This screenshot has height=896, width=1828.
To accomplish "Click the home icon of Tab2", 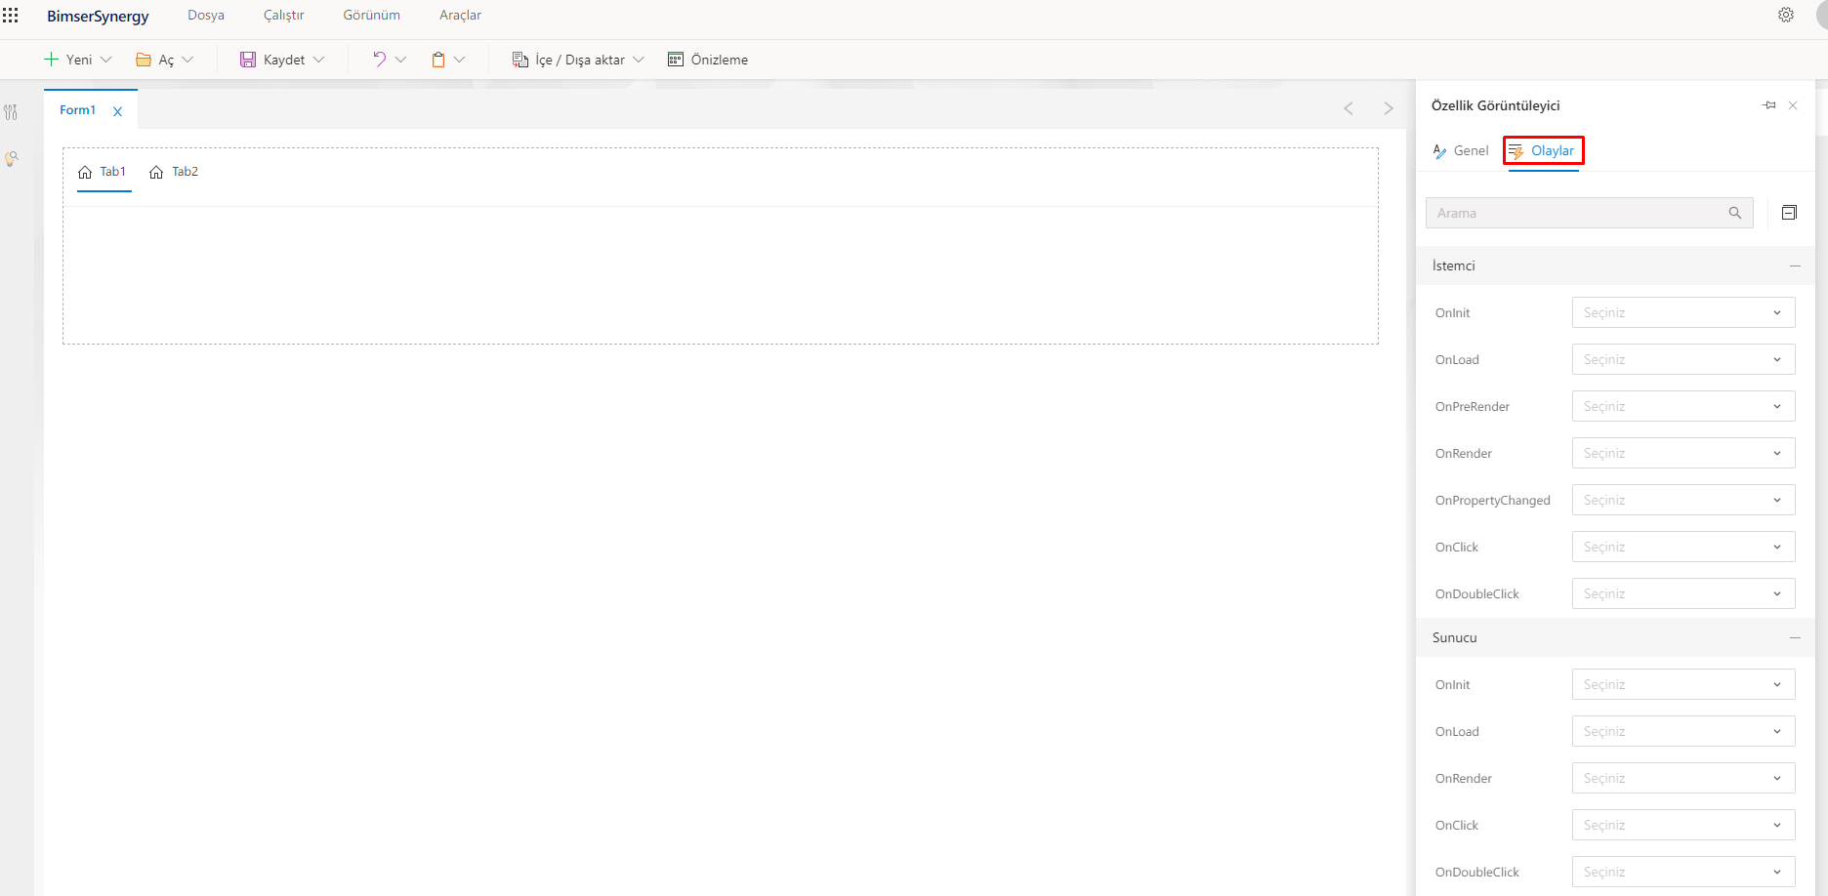I will point(156,172).
